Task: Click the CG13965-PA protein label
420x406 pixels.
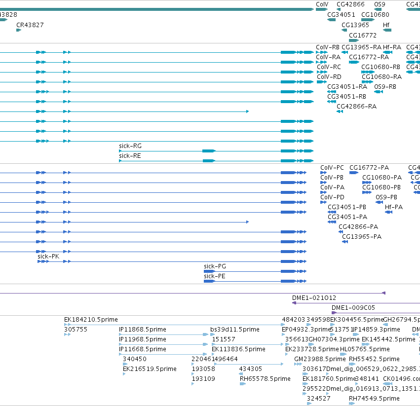Action: [x=362, y=237]
